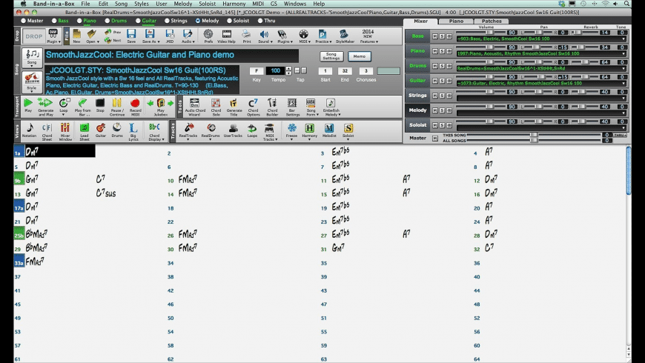Mute the Bass track in mixer
645x363 pixels.
click(x=434, y=36)
